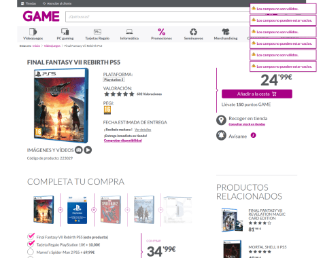The image size is (323, 258).
Task: Uncheck Final Fantasy VII Rebirth PS5 este producto
Action: click(x=31, y=237)
